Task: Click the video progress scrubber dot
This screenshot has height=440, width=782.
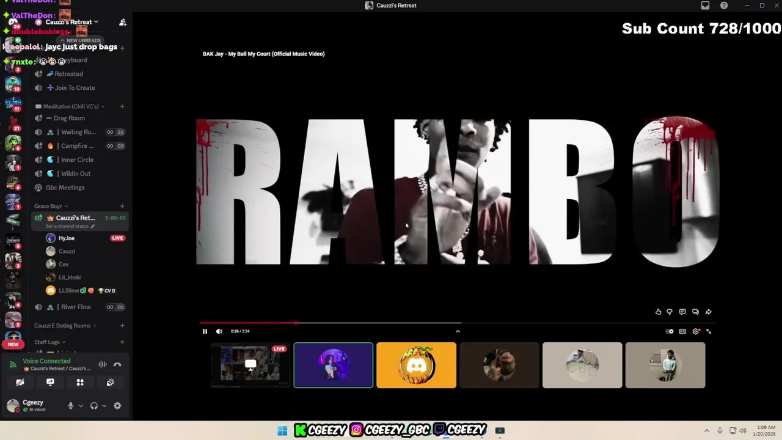Action: coord(296,323)
